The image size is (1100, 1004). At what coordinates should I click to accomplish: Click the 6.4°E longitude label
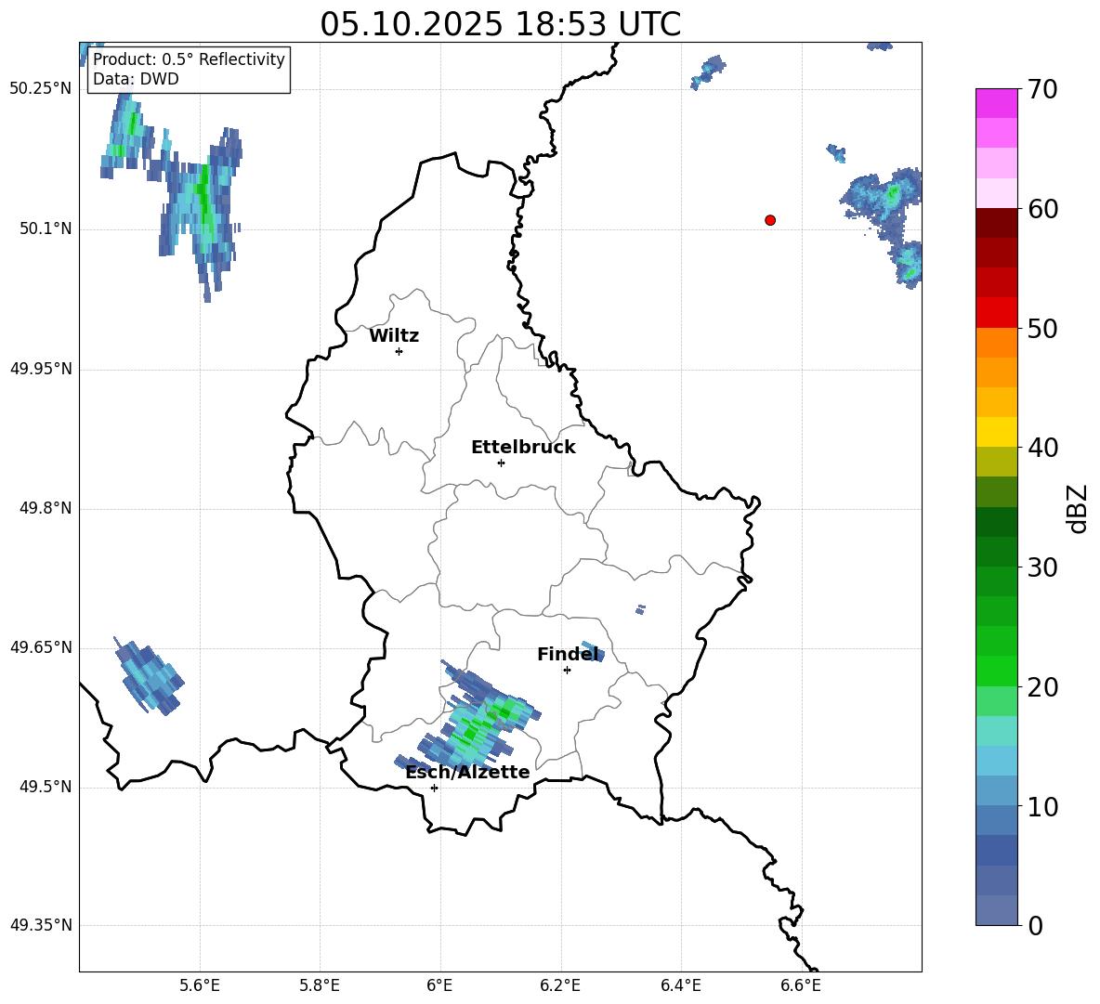point(680,985)
